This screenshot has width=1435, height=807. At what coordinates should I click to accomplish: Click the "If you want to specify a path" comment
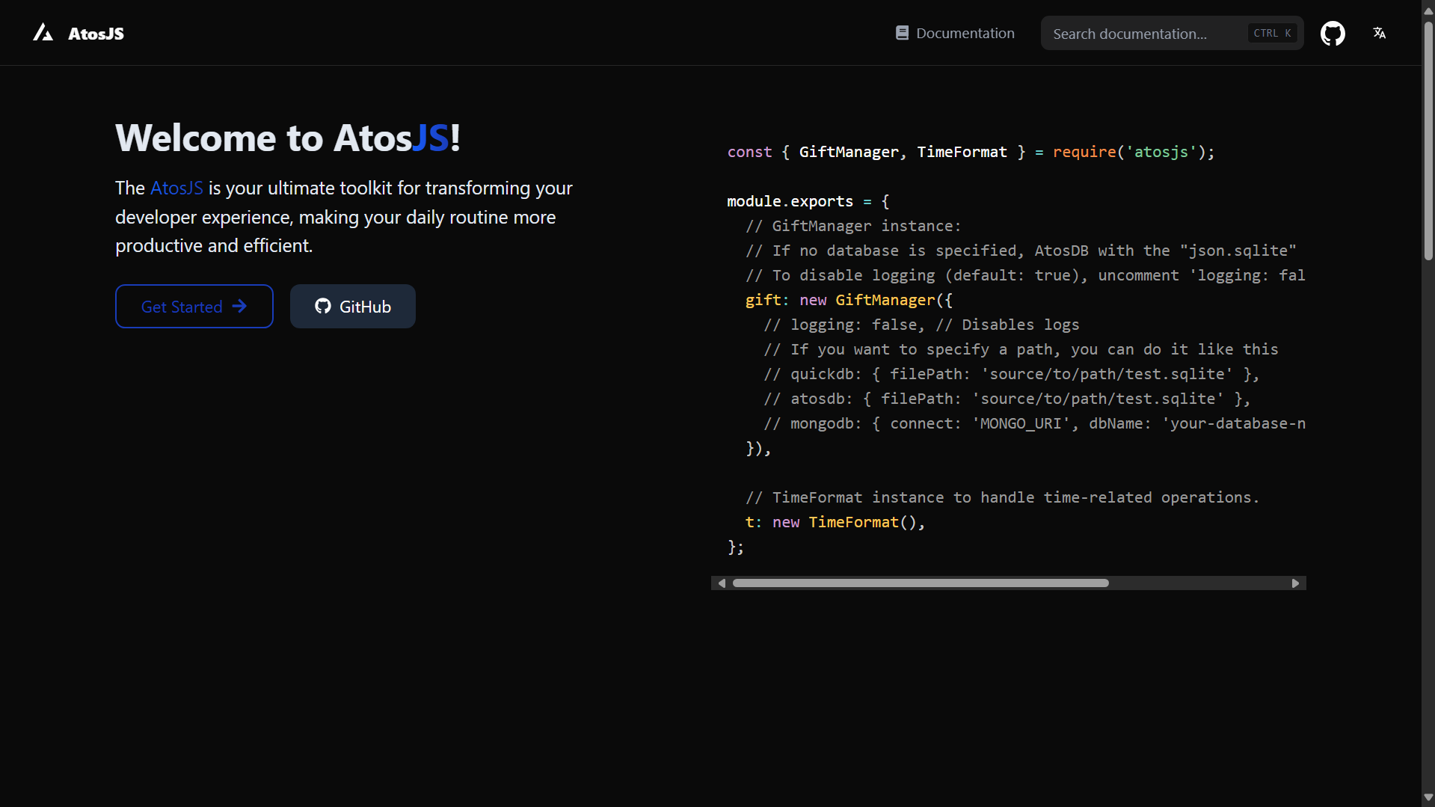[x=1021, y=349]
